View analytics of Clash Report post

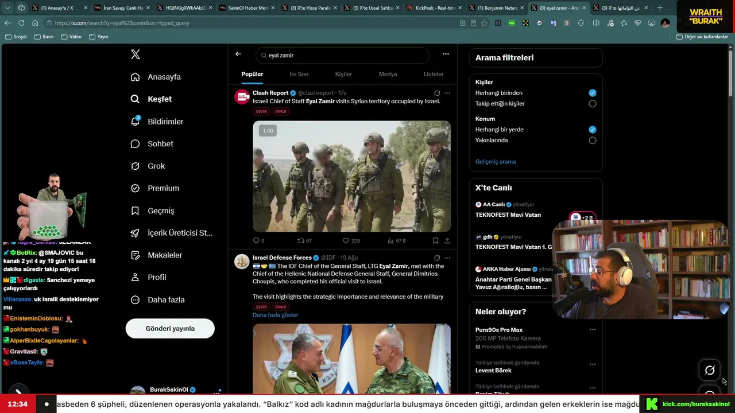coord(397,241)
